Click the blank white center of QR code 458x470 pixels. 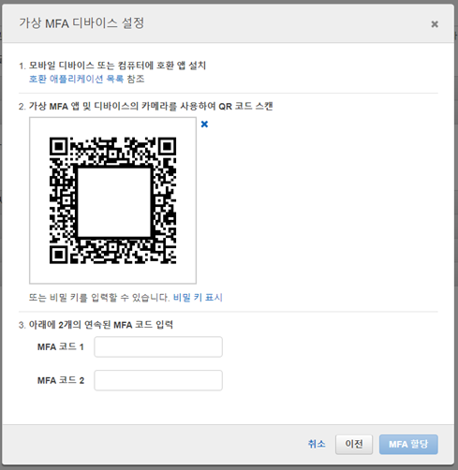pos(114,202)
